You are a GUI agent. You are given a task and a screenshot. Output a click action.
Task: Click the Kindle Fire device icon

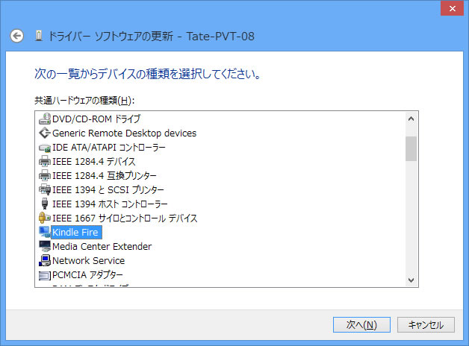point(45,232)
